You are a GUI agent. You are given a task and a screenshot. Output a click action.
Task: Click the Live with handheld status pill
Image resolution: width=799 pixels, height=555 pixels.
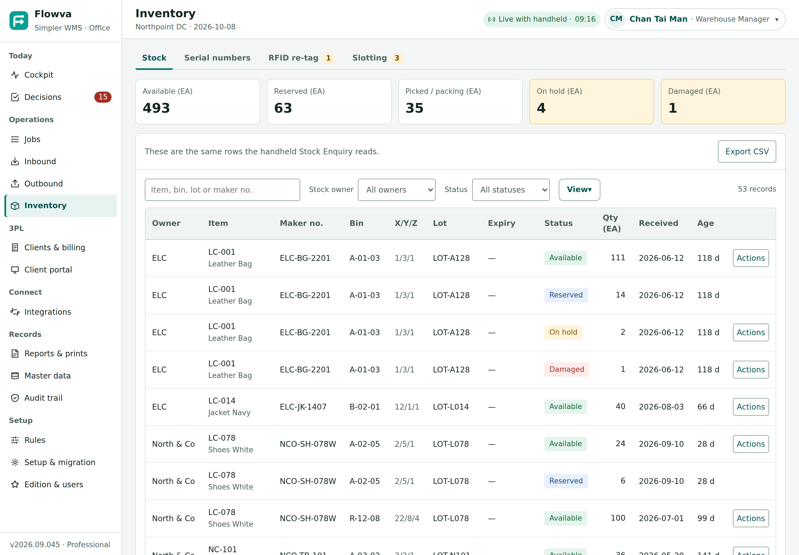(x=541, y=19)
